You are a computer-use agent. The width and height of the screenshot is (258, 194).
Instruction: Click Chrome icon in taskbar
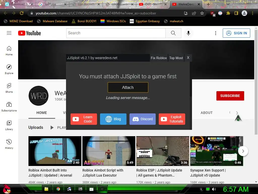point(58,189)
